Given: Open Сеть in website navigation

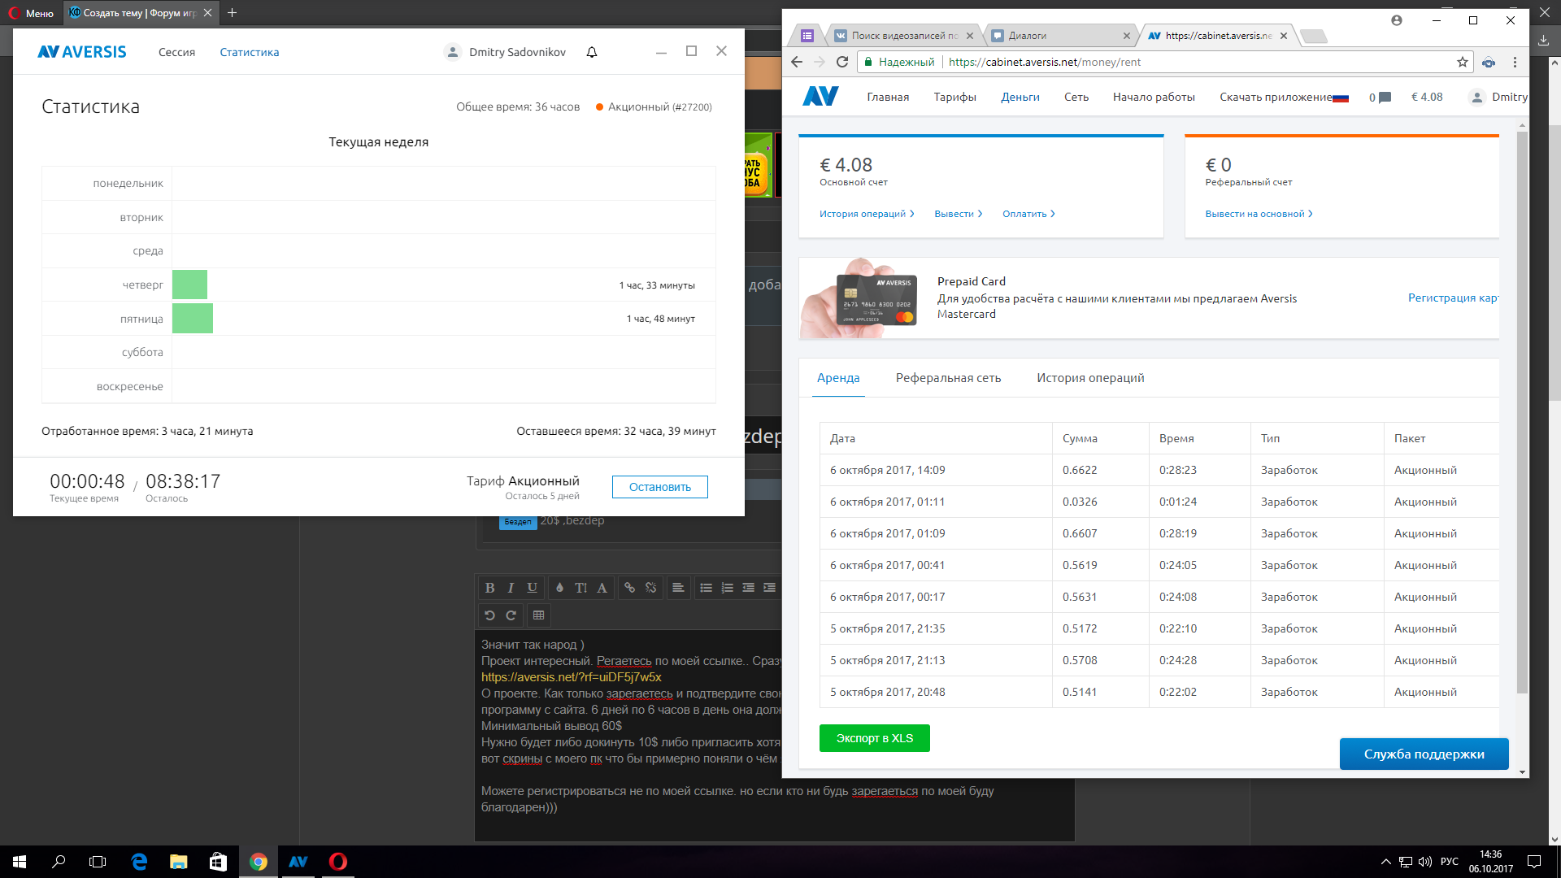Looking at the screenshot, I should [1076, 97].
